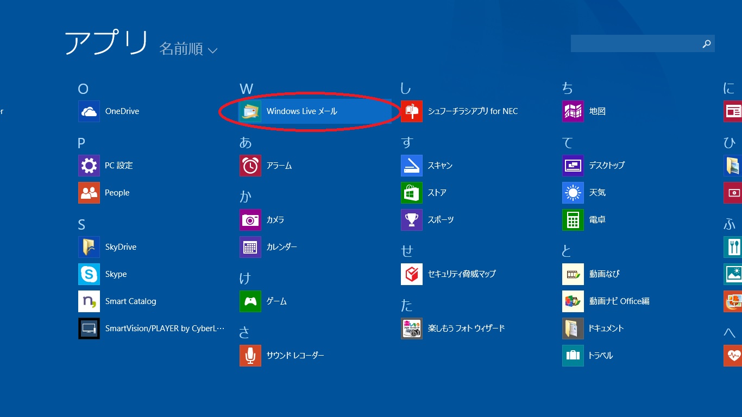Open the 地図 map icon
The height and width of the screenshot is (417, 742).
click(x=573, y=111)
